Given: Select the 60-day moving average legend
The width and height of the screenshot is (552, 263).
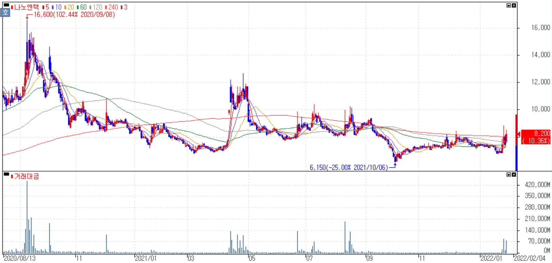Looking at the screenshot, I should point(82,7).
